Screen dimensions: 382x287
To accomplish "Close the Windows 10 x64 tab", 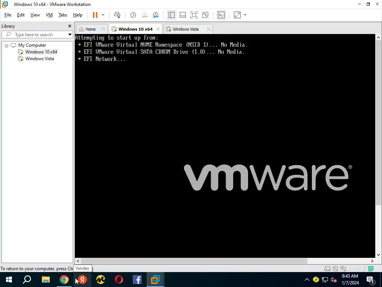I will [x=158, y=29].
